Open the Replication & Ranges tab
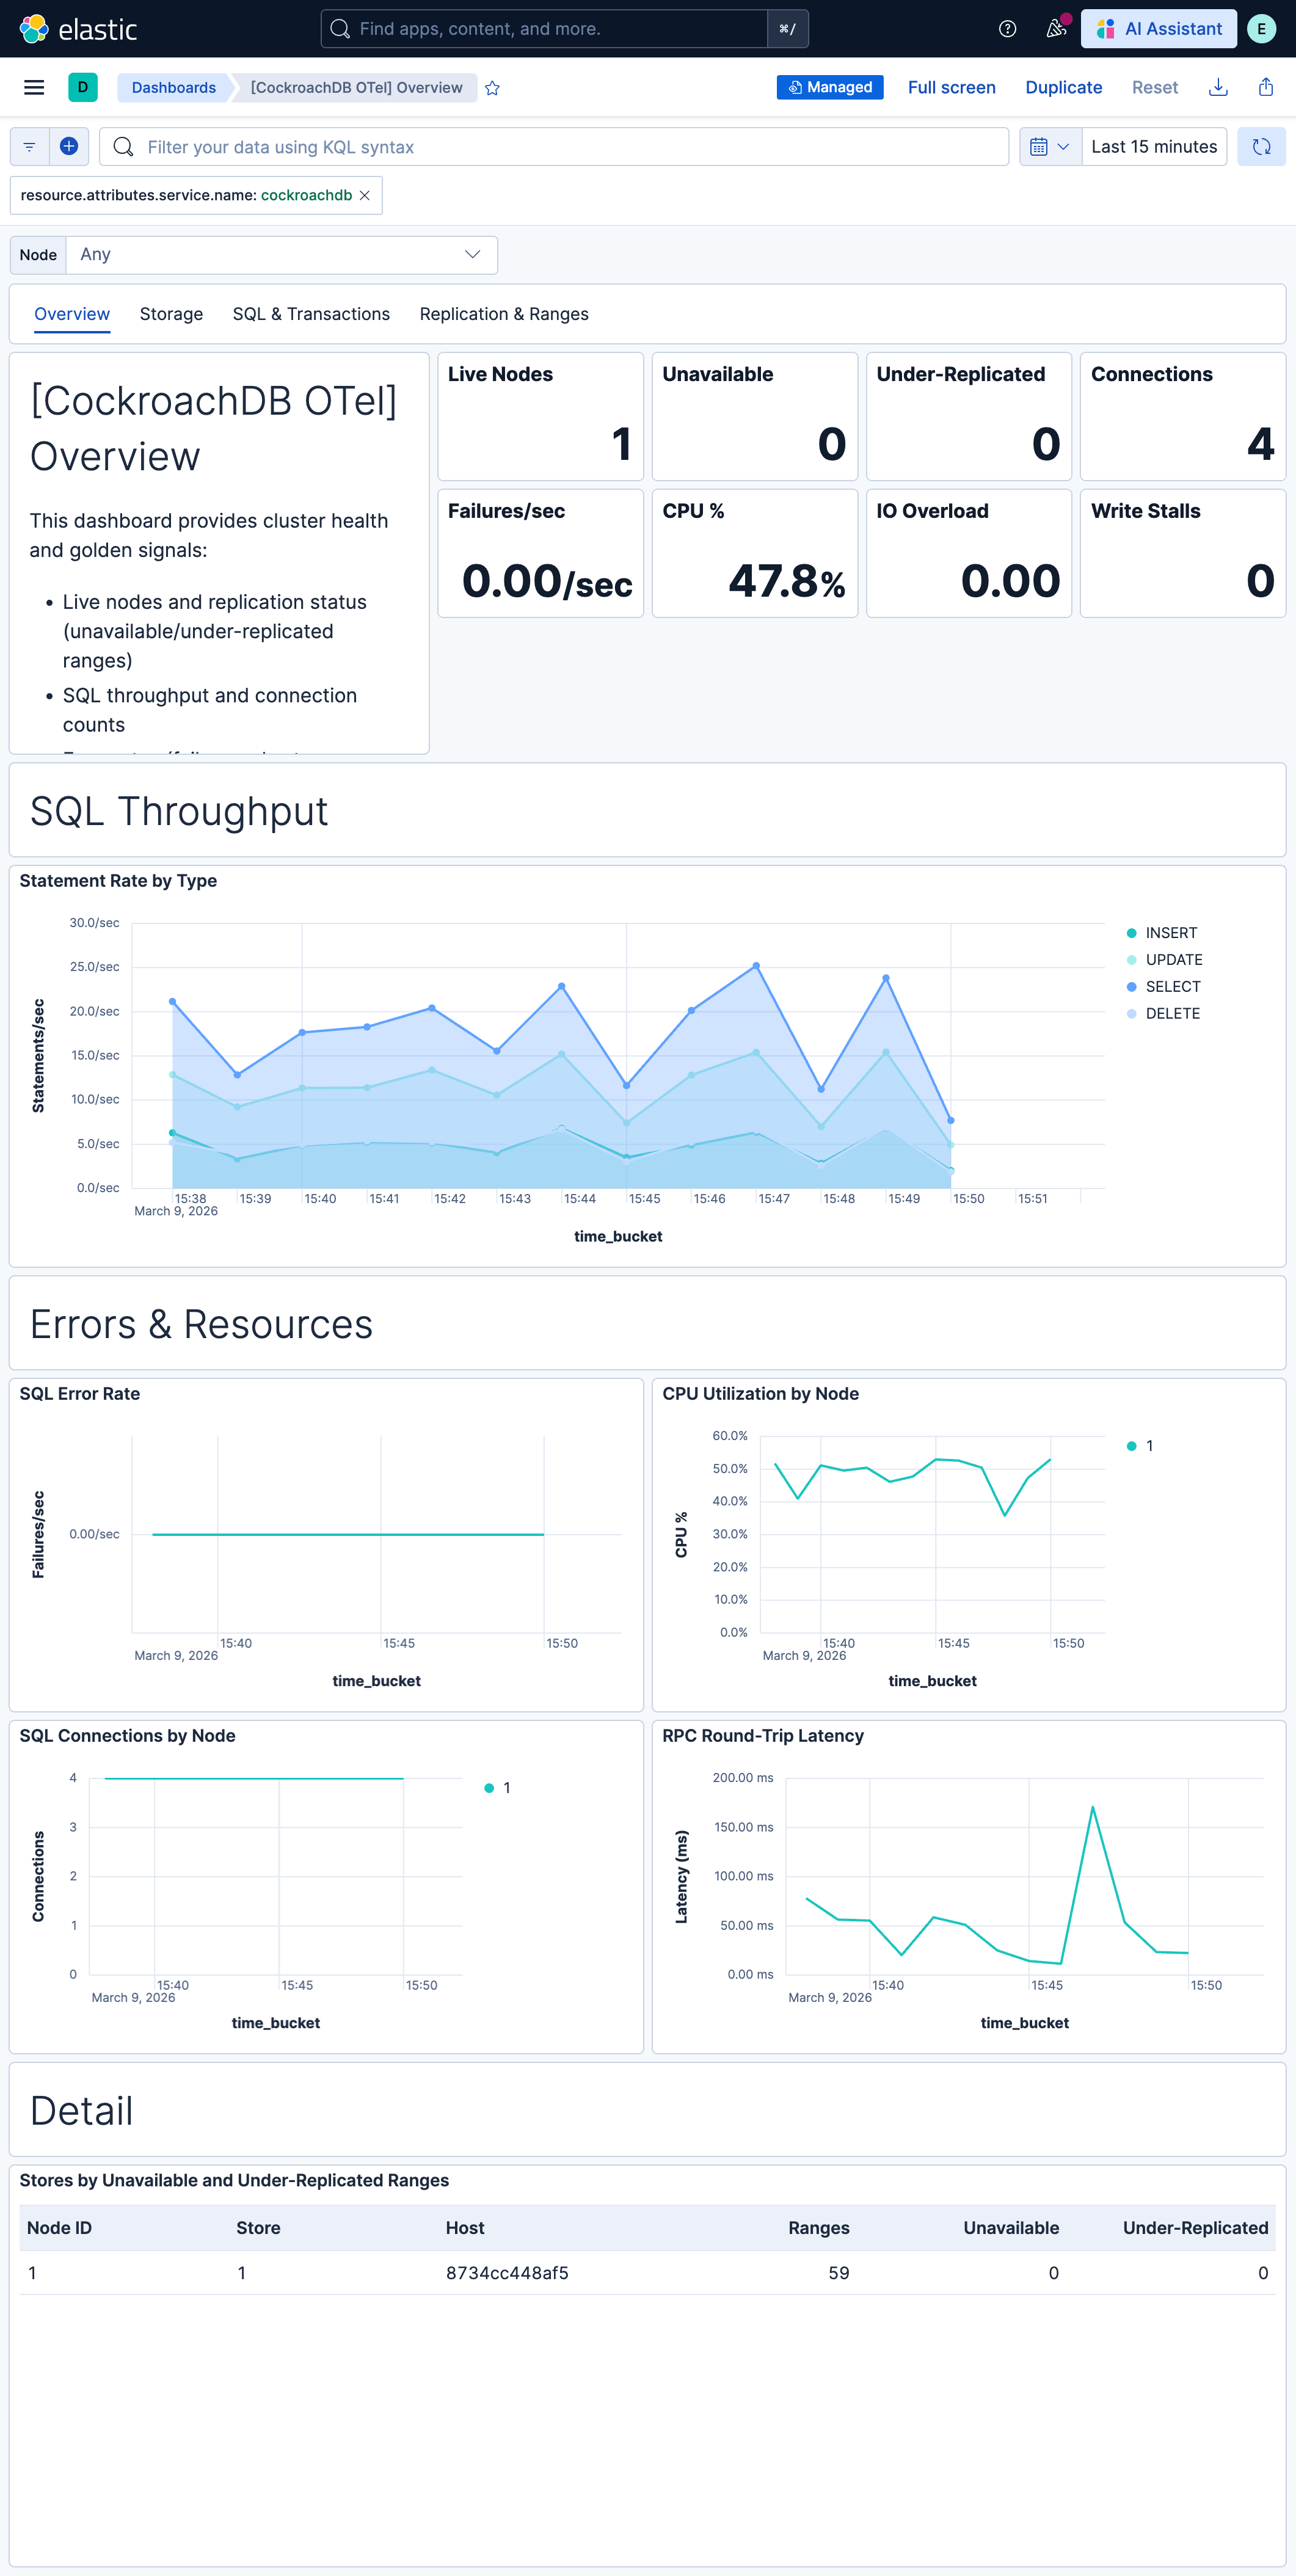This screenshot has height=2576, width=1296. click(x=504, y=313)
